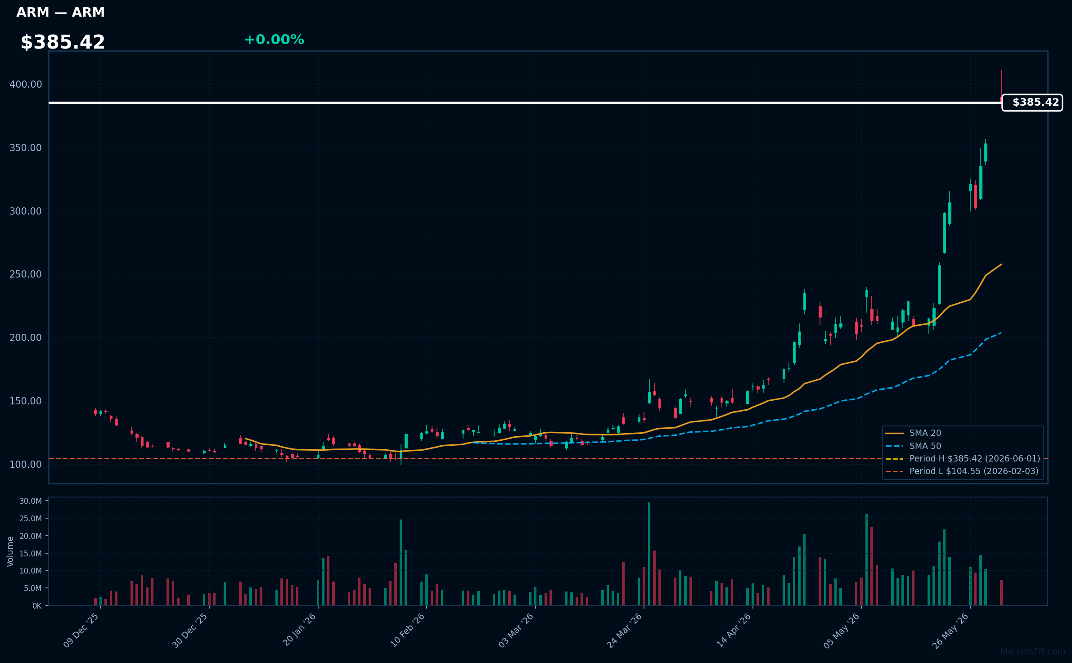Click the +0.00% change value
The image size is (1072, 663).
coord(274,40)
